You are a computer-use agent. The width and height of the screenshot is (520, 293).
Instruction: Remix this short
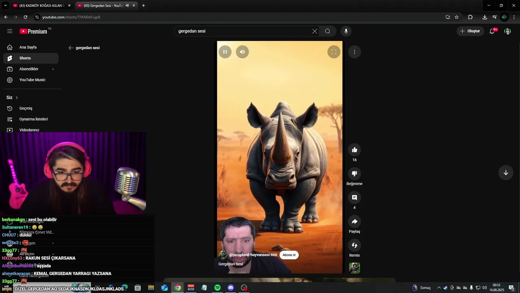354,245
